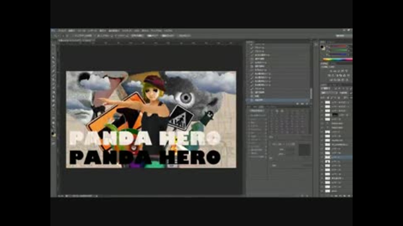This screenshot has height=226, width=403.
Task: Open the Window menu
Action: point(156,31)
